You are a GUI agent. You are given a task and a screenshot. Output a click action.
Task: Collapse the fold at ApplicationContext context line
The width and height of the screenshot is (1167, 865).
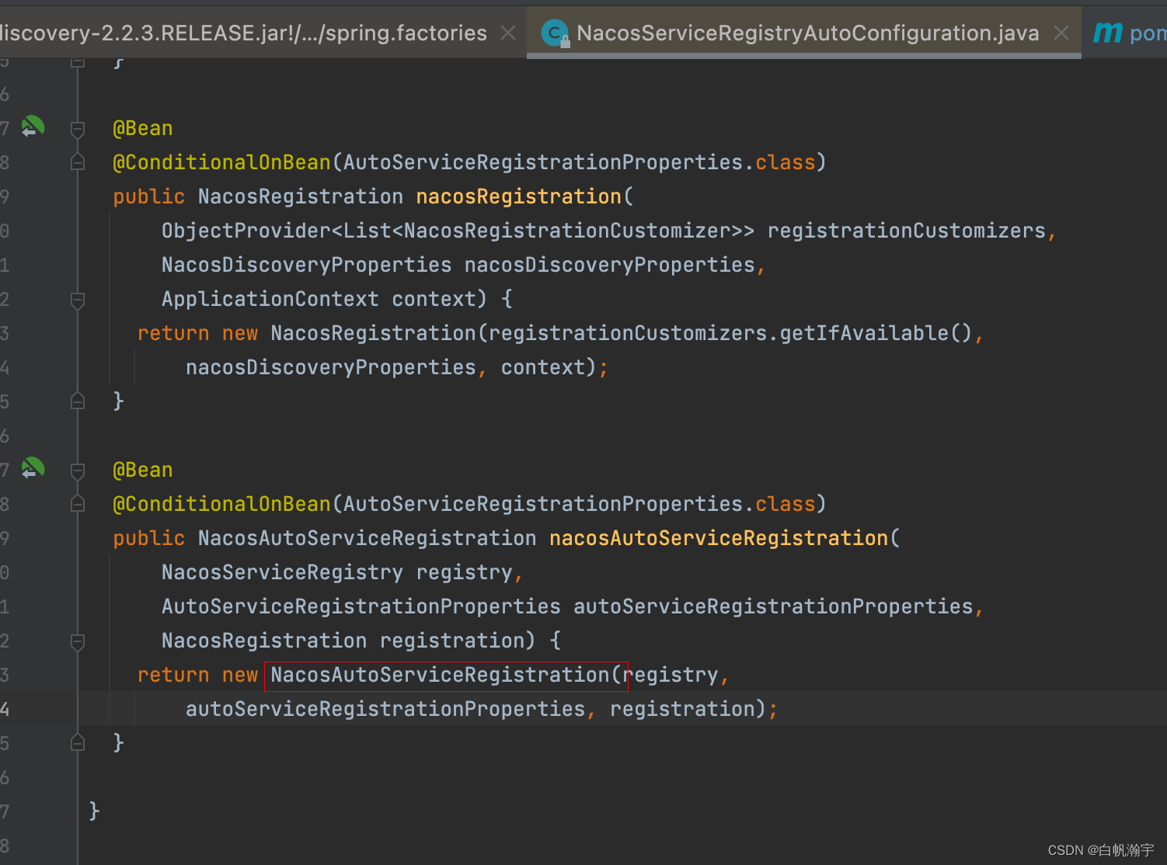click(x=78, y=300)
